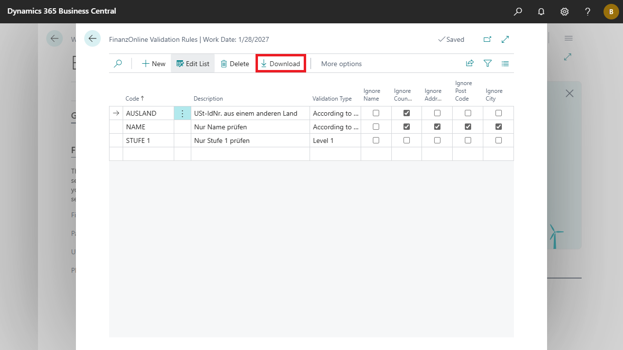The height and width of the screenshot is (350, 623).
Task: Open user account avatar B
Action: [611, 11]
